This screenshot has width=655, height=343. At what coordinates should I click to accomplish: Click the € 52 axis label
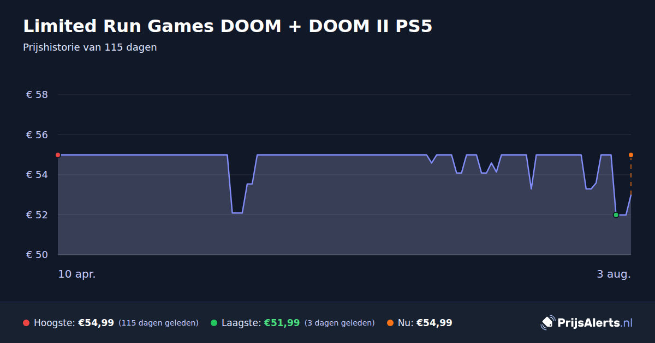(x=37, y=215)
